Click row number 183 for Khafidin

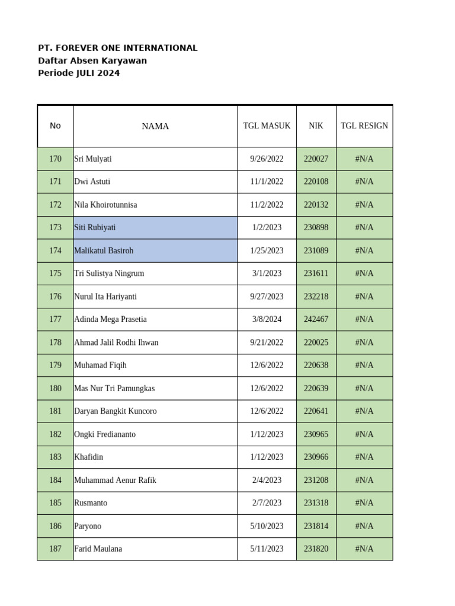(55, 457)
